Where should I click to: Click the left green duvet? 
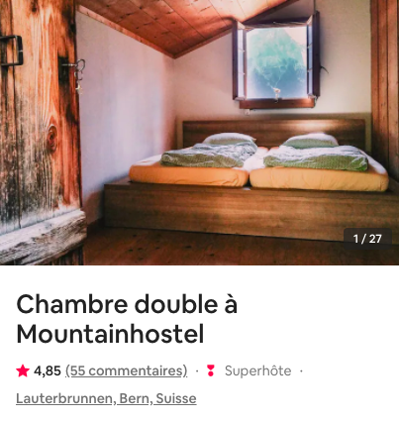click(209, 156)
